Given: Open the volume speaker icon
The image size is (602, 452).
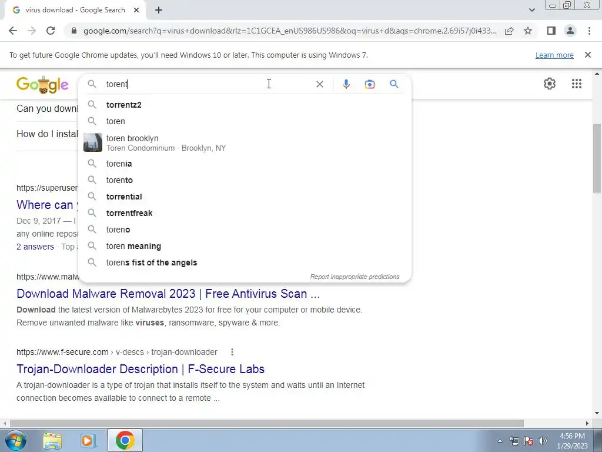Looking at the screenshot, I should click(542, 441).
